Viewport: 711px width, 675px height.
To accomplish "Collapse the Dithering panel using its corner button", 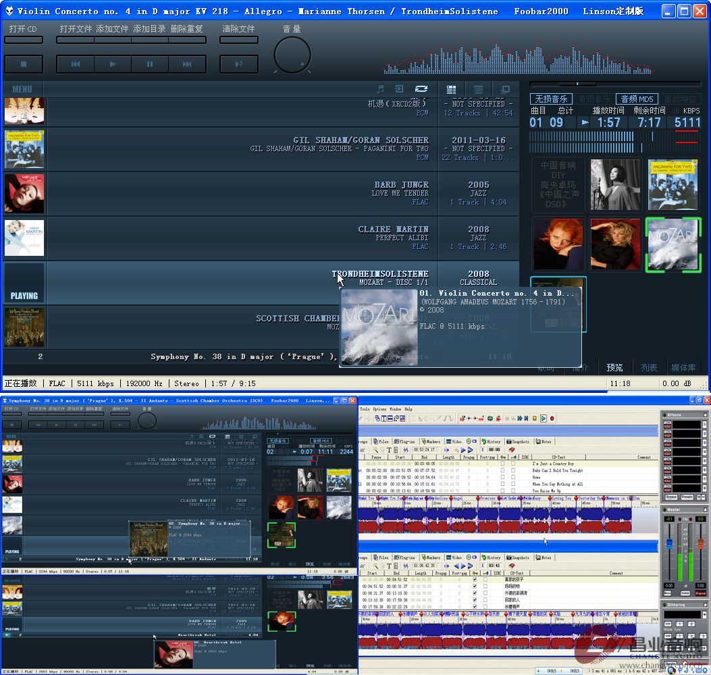I will coord(705,605).
